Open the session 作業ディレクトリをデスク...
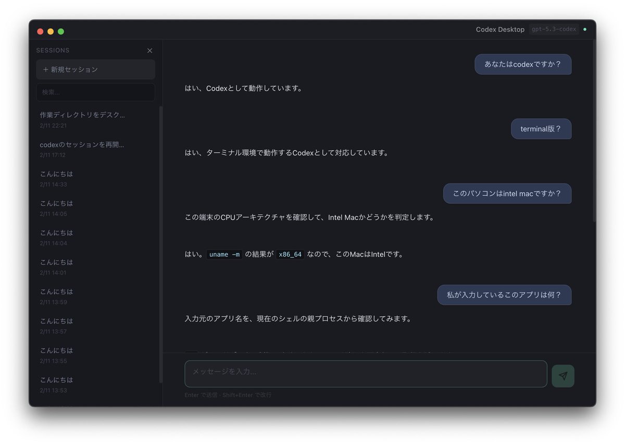The width and height of the screenshot is (625, 445). point(96,119)
